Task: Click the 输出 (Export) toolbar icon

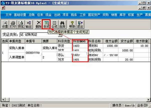Action: click(x=29, y=24)
